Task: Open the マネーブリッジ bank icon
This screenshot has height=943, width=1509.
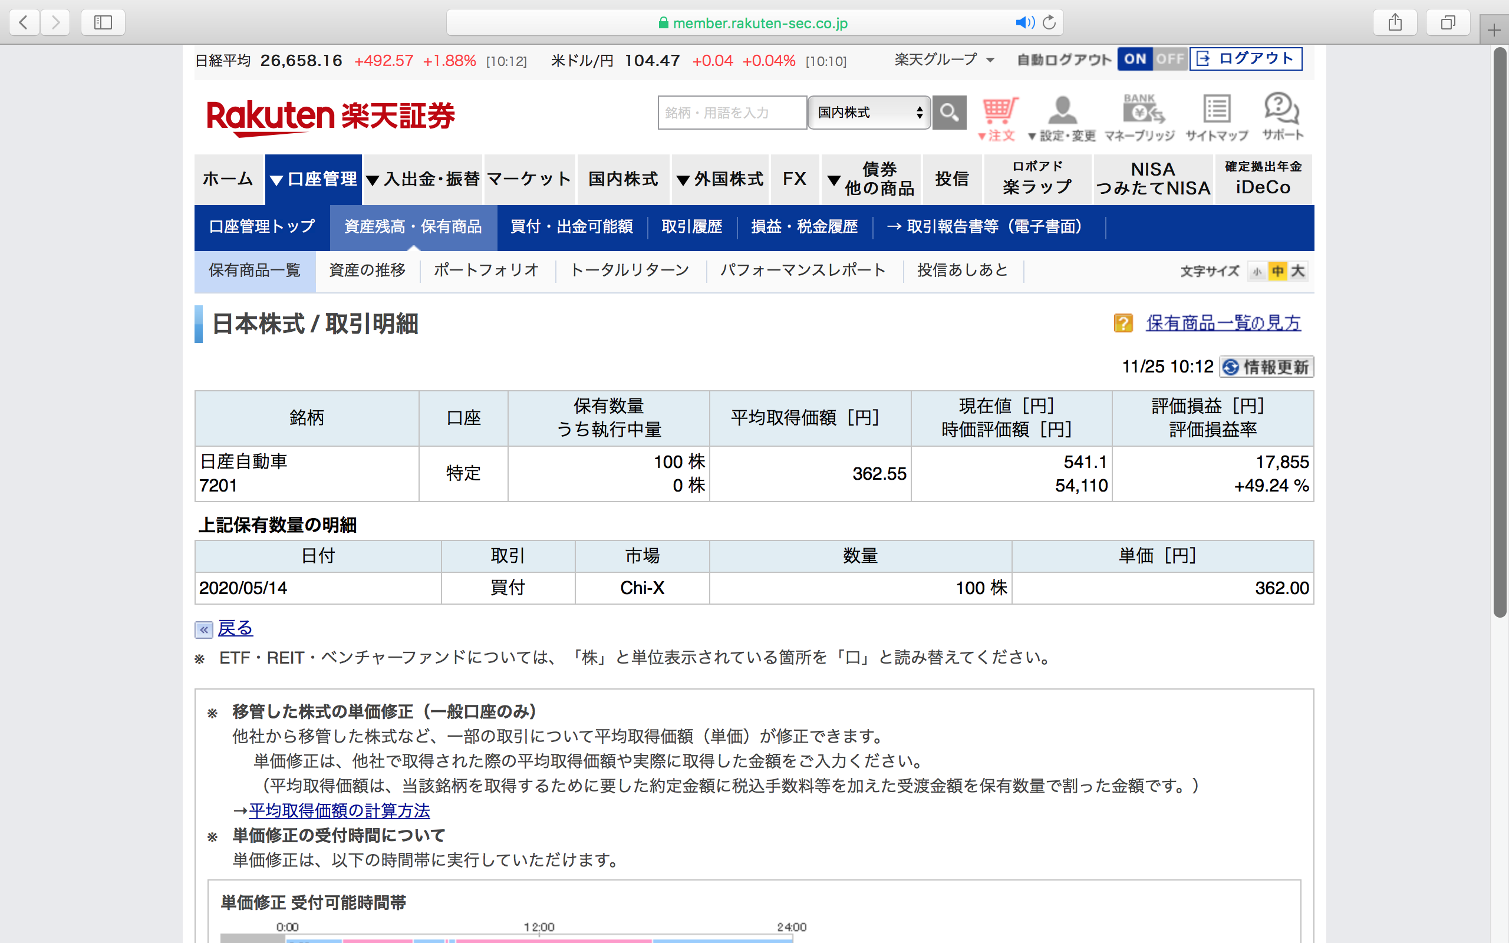Action: 1140,118
